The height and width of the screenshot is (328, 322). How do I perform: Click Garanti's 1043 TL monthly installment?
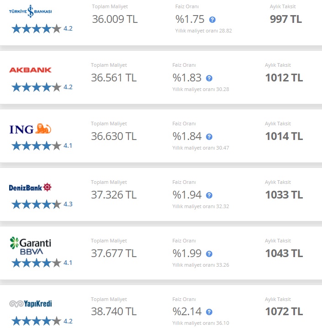coord(284,253)
